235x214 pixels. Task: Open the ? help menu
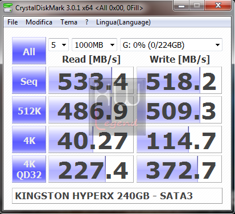(x=86, y=22)
